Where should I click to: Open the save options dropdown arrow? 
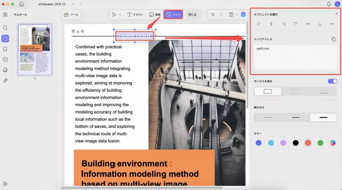pyautogui.click(x=237, y=15)
